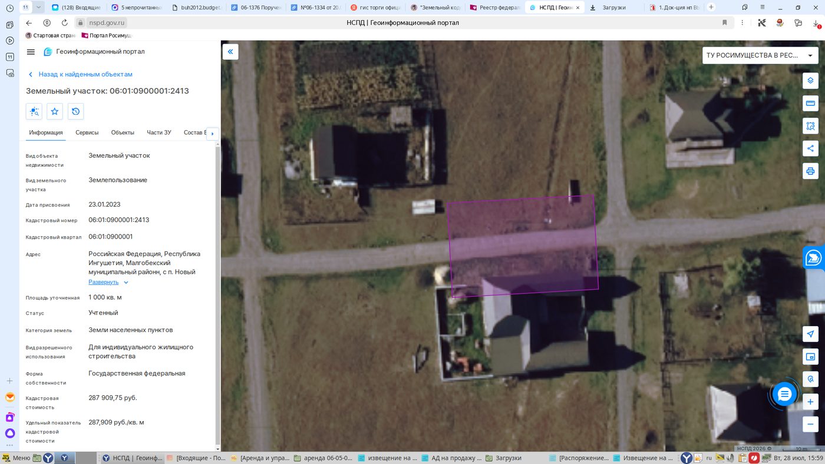Open the chat support bubble button
The height and width of the screenshot is (464, 825).
(784, 395)
